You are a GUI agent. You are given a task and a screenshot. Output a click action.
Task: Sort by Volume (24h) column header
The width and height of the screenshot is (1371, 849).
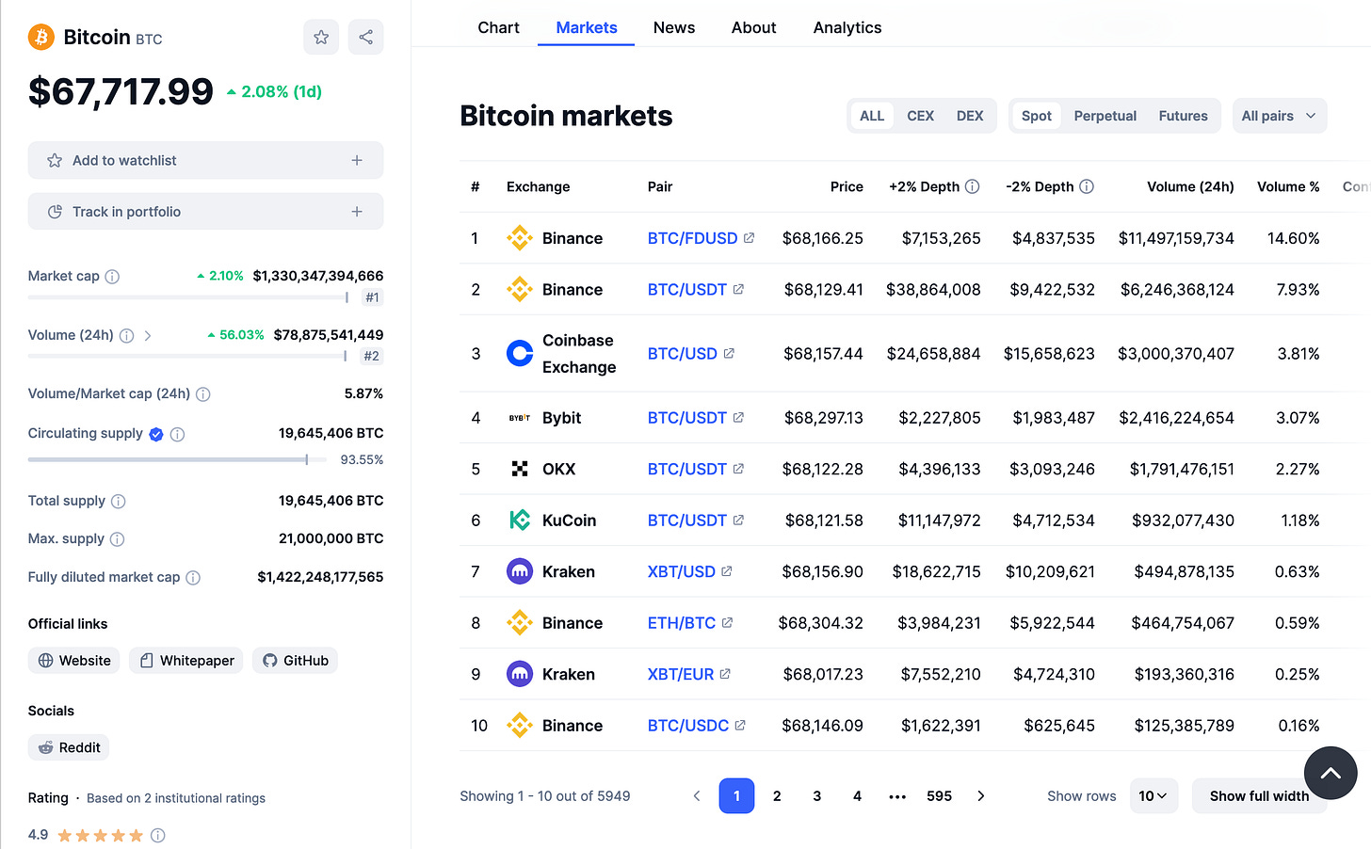coord(1190,186)
